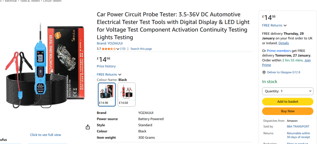317x144 pixels.
Task: Select the red tester colour swatch
Action: click(x=127, y=94)
